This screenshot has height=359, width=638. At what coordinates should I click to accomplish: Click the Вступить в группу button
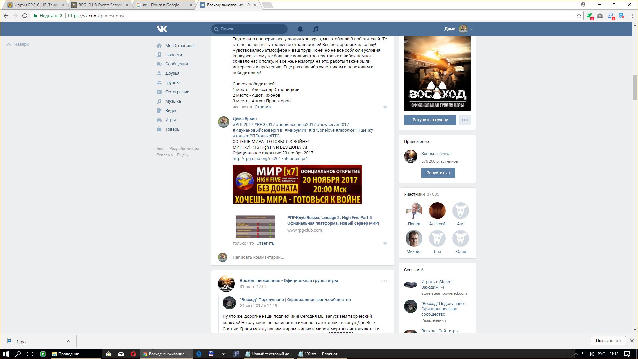pos(430,120)
